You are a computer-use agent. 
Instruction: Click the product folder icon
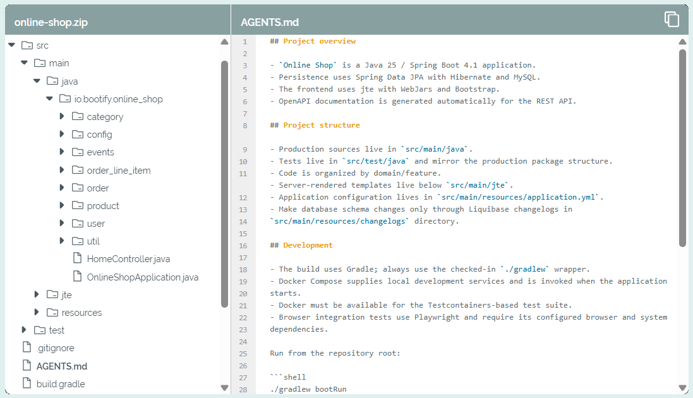tap(77, 205)
